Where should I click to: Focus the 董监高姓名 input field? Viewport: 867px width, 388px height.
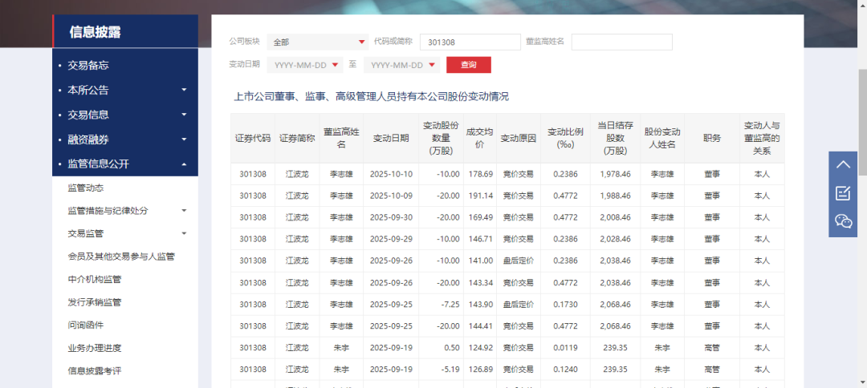pos(621,42)
